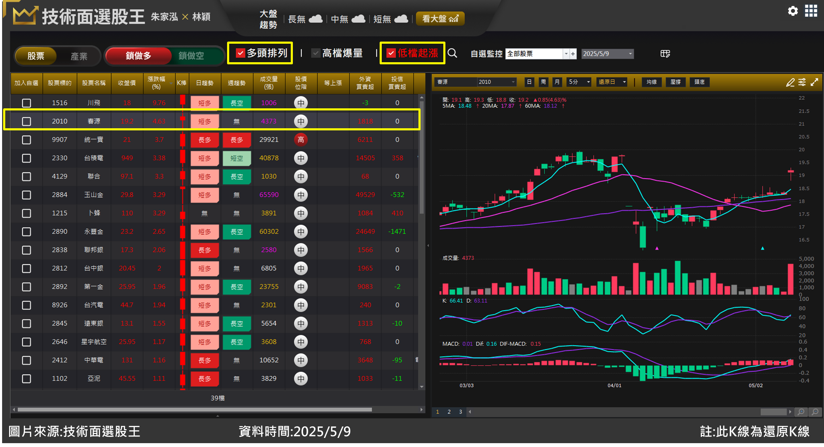Toggle the 低檔起漲 checkbox
Screen dimensions: 824x447
tap(391, 53)
